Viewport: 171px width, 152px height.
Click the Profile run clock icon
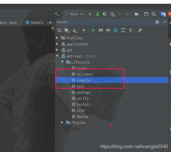coord(112,14)
